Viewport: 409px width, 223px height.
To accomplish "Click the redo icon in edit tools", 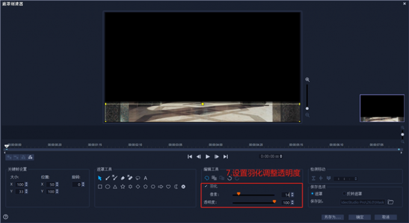I will (237, 178).
